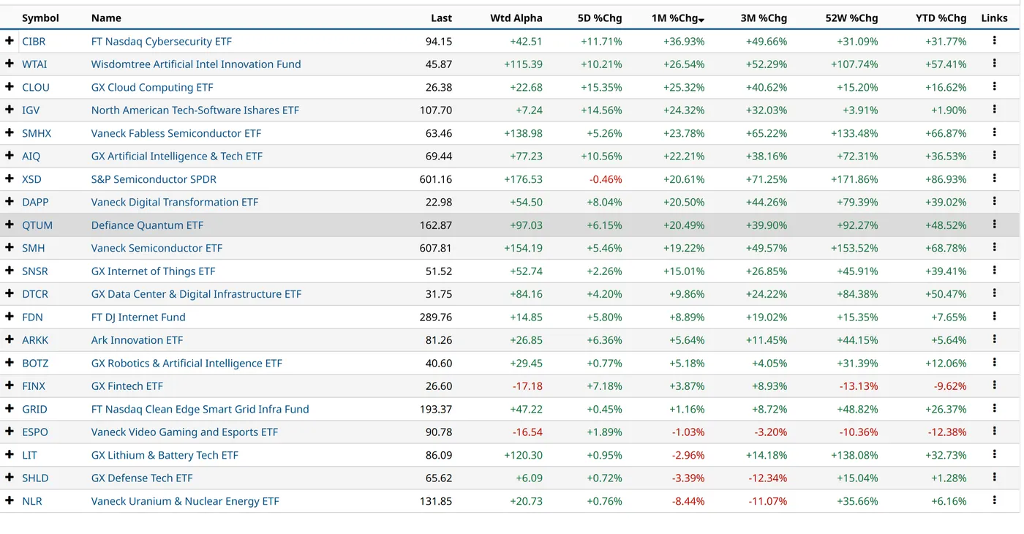Screen dimensions: 1024x534
Task: Open the links menu for the SMHX row
Action: click(x=994, y=132)
